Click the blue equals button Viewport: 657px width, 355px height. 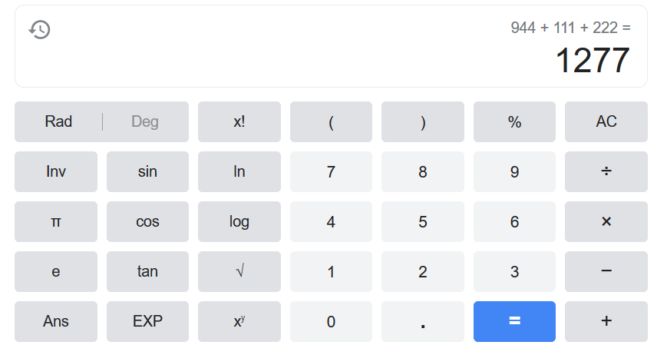click(514, 321)
